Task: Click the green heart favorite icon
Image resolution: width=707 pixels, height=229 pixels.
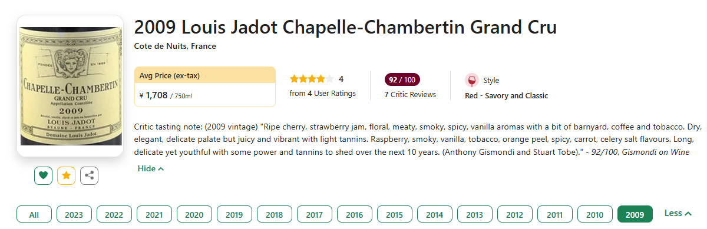Action: coord(43,175)
